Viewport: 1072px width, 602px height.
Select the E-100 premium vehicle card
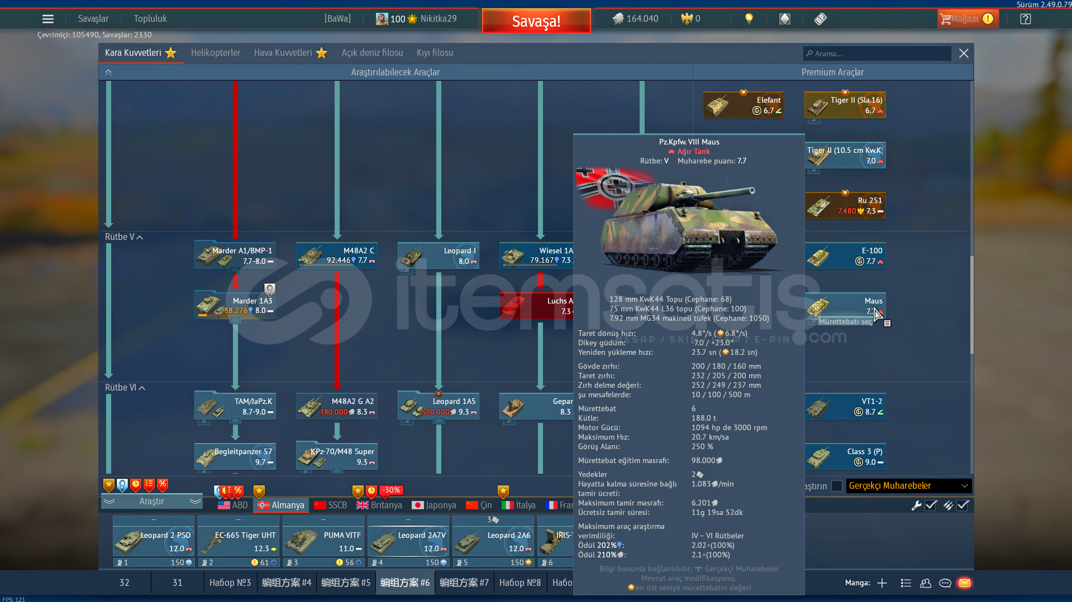pos(845,256)
